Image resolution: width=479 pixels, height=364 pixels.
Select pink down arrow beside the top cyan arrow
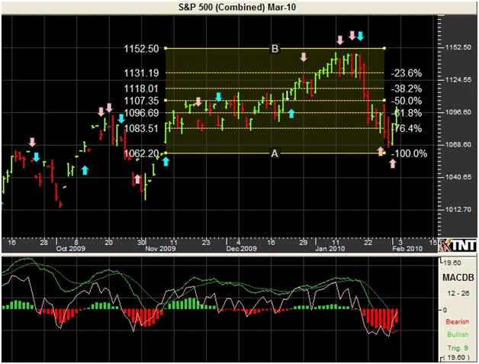tap(352, 35)
